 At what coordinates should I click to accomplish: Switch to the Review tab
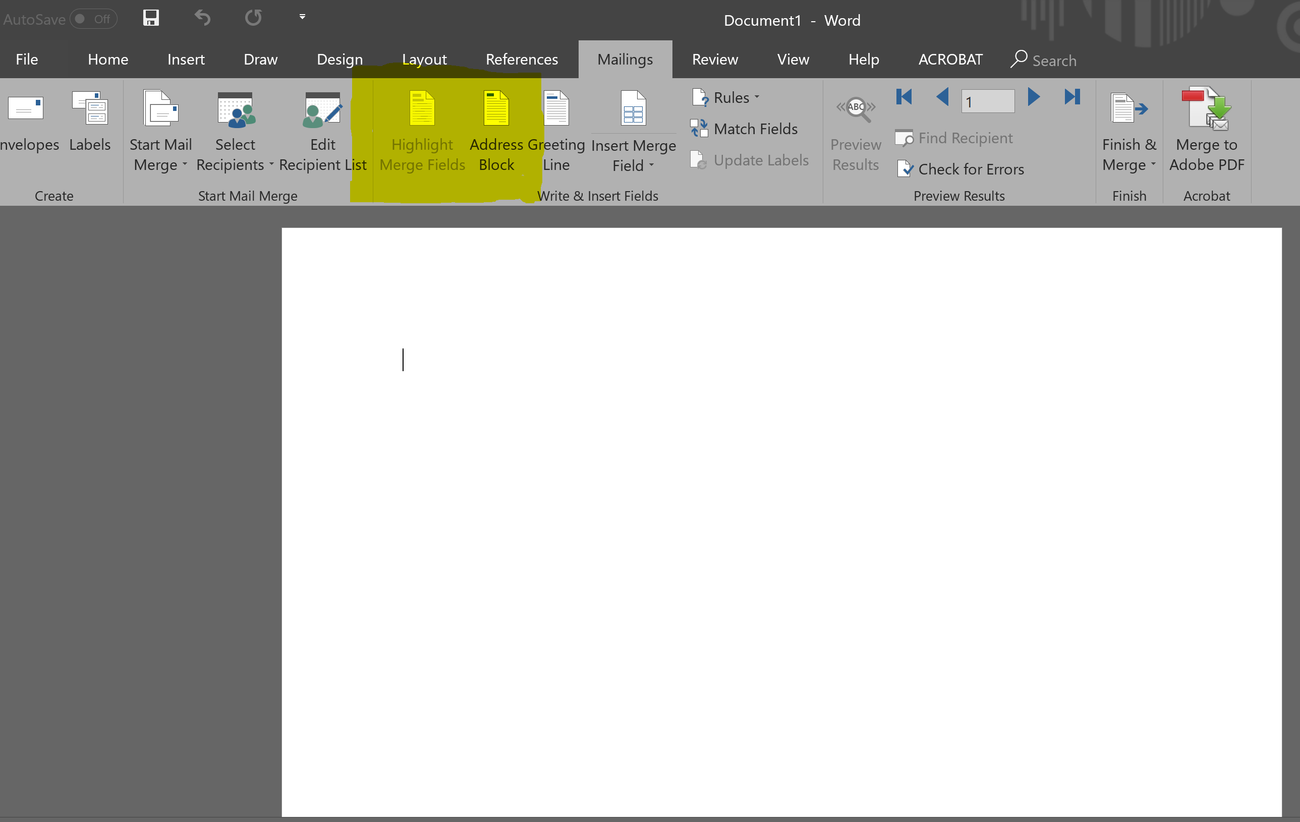click(x=715, y=60)
